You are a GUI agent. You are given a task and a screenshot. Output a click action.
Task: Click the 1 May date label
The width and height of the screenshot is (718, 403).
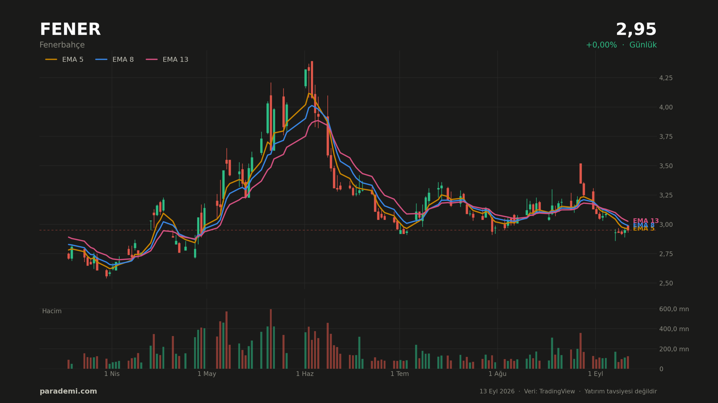(206, 374)
